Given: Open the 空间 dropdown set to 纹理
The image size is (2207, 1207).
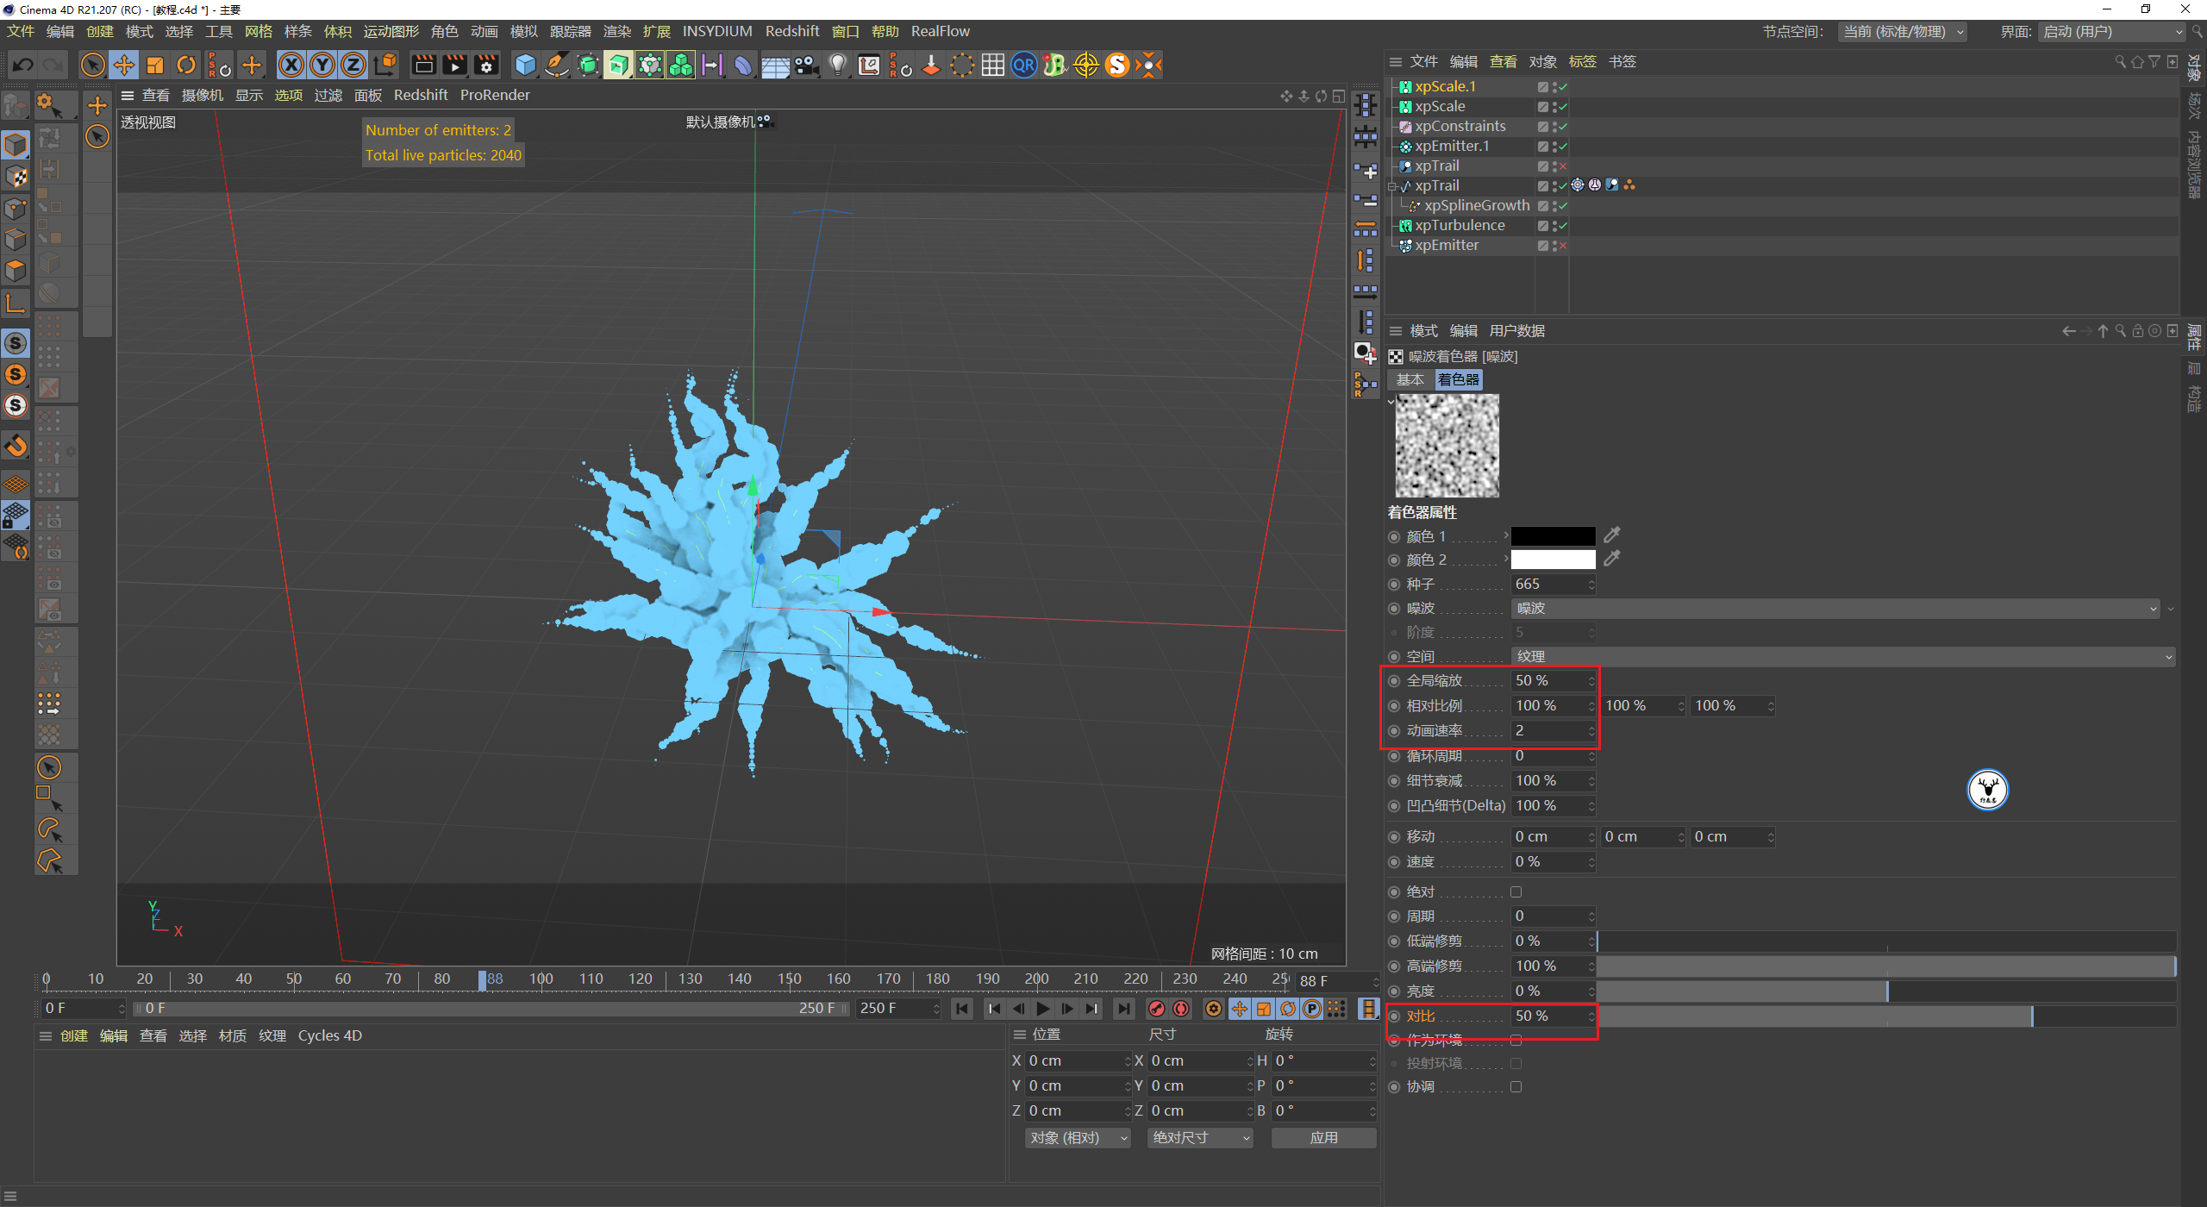Looking at the screenshot, I should coord(1843,657).
